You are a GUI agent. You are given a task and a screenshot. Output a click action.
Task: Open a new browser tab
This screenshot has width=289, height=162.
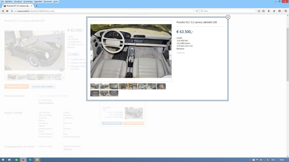(36, 6)
